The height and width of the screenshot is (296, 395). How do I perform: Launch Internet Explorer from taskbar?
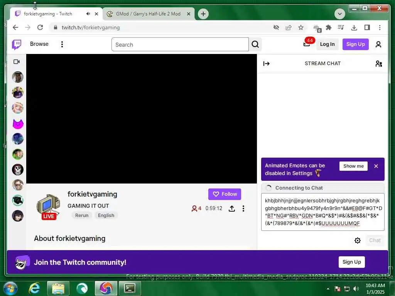(x=34, y=288)
